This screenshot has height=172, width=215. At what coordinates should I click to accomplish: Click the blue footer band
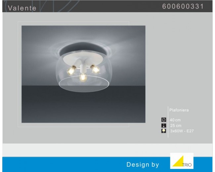point(66,164)
